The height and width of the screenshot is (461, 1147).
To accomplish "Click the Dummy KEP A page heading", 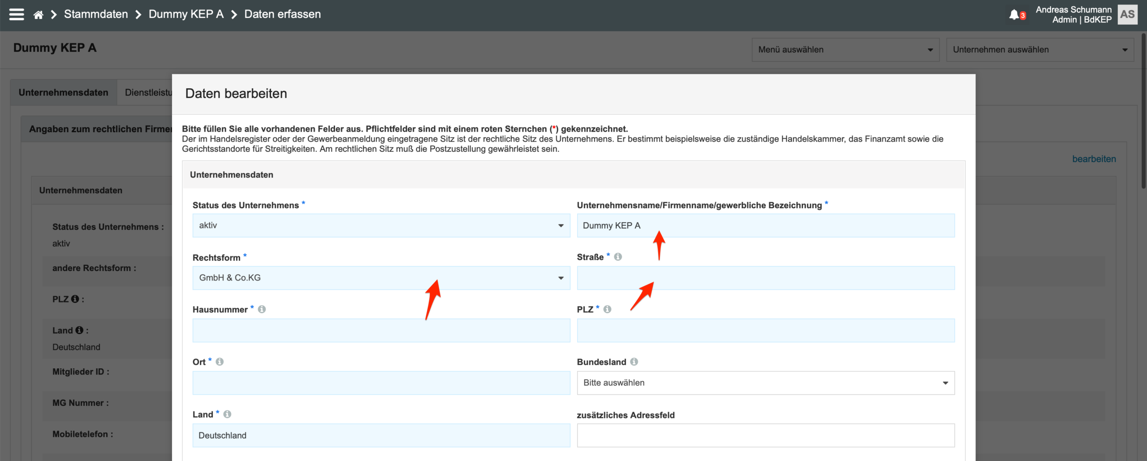I will 55,47.
